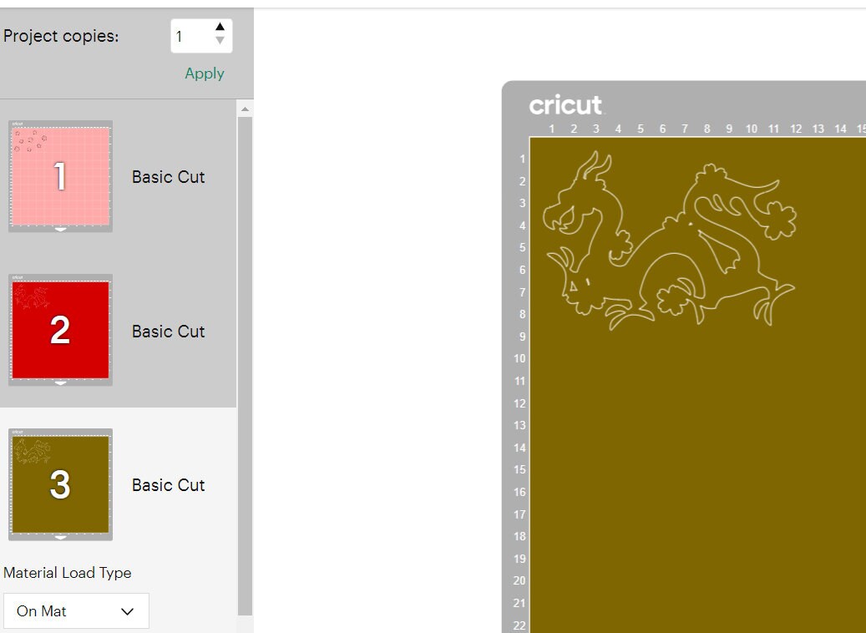Click the Basic Cut label beside Mat 1
This screenshot has width=866, height=633.
[168, 176]
